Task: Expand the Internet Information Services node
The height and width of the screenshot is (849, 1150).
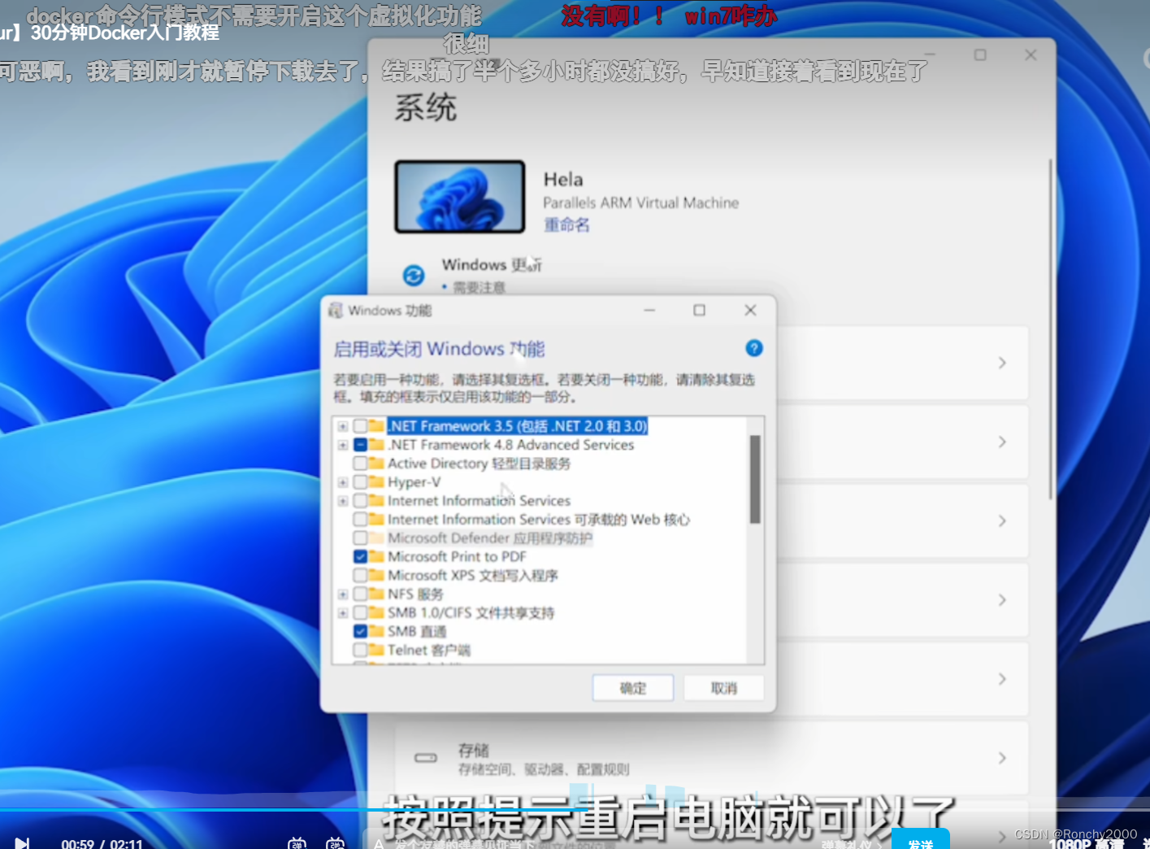Action: pyautogui.click(x=343, y=501)
